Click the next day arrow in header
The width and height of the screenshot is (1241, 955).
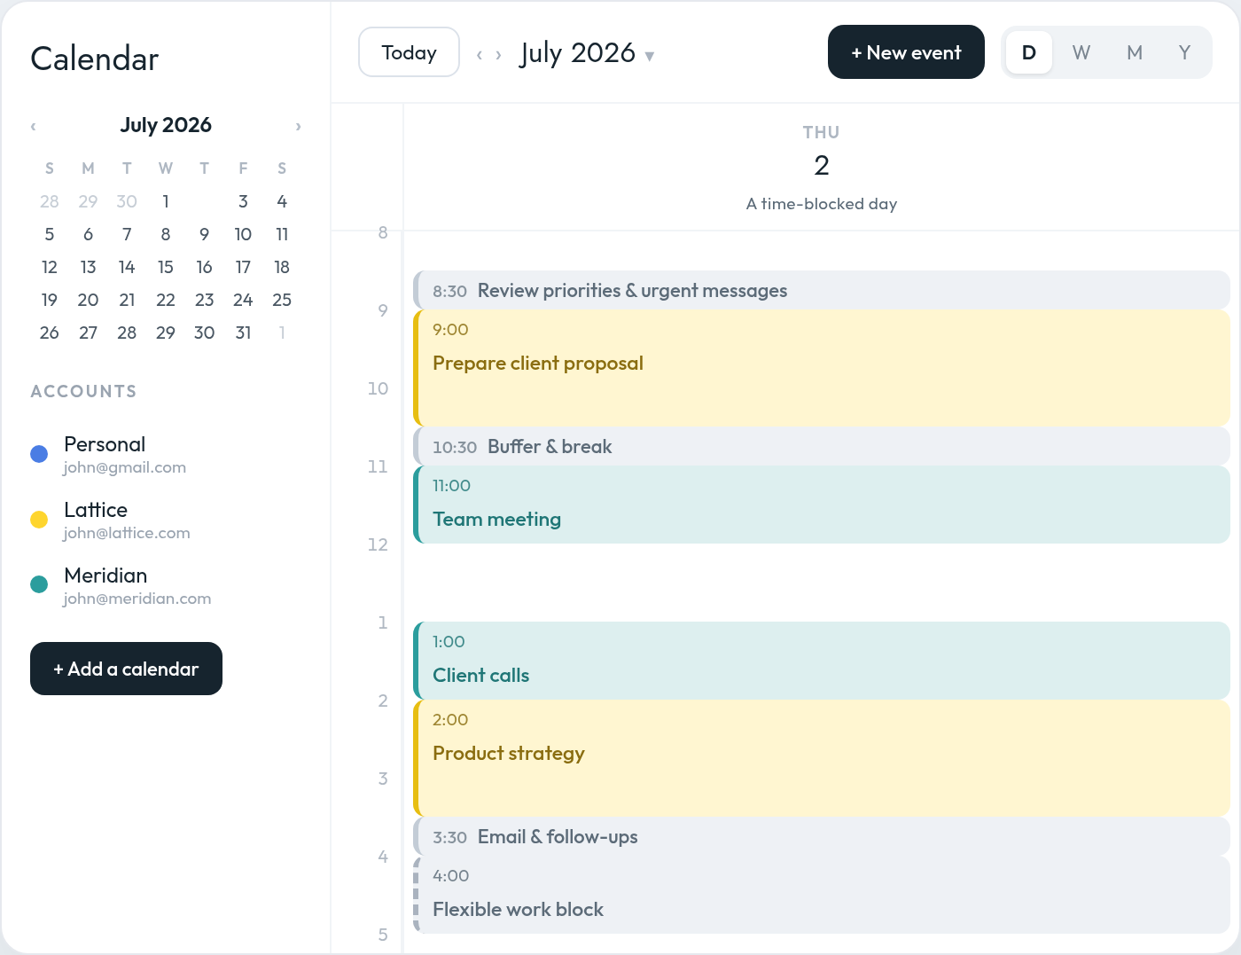498,54
